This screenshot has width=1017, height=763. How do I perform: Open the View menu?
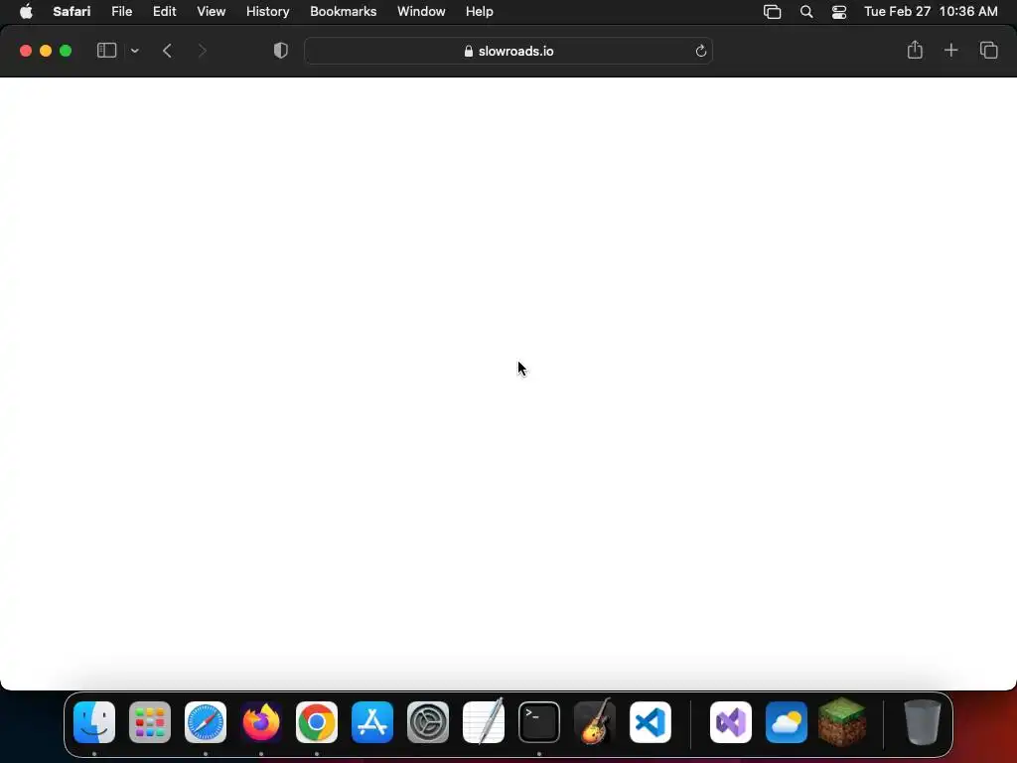[x=211, y=11]
